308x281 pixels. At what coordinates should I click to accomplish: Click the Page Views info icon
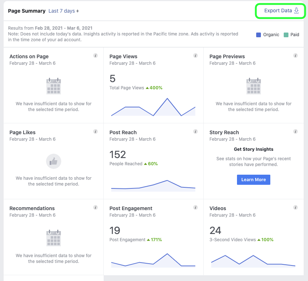tap(196, 56)
